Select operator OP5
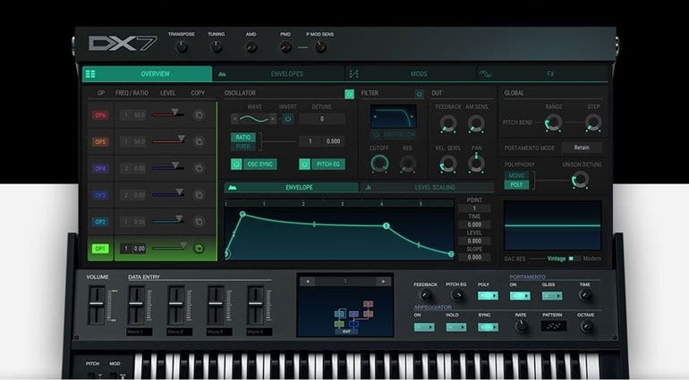Image resolution: width=689 pixels, height=380 pixels. (100, 142)
